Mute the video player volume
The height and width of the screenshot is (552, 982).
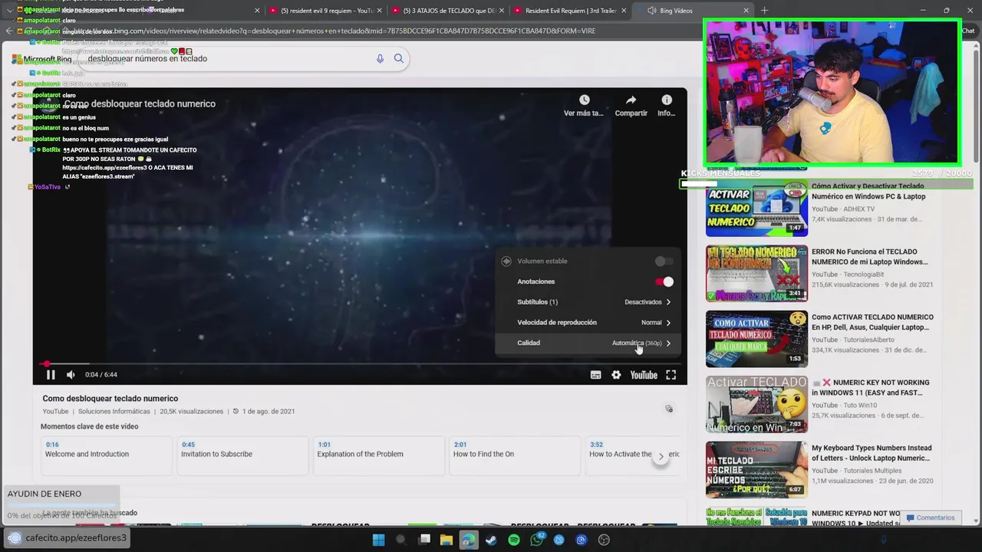click(x=71, y=375)
